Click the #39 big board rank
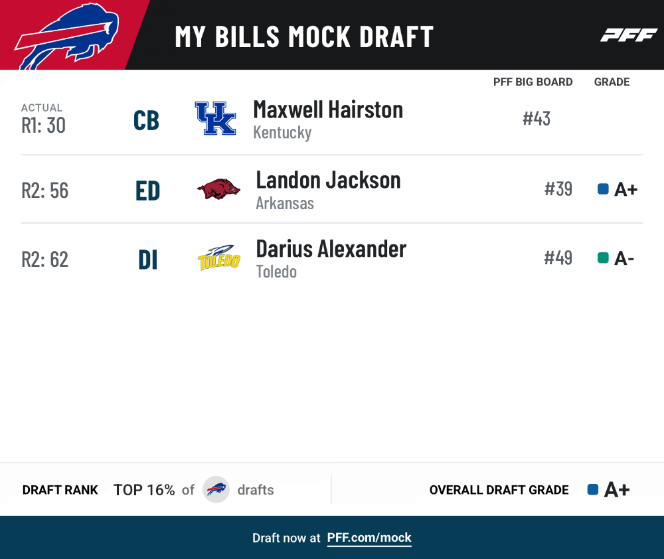The image size is (664, 559). tap(558, 189)
